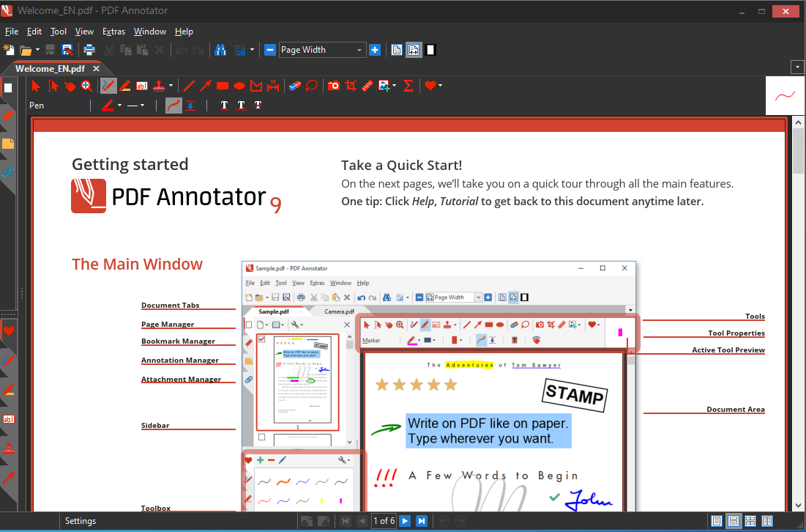Open the Edit menu
Image resolution: width=806 pixels, height=532 pixels.
pyautogui.click(x=34, y=32)
